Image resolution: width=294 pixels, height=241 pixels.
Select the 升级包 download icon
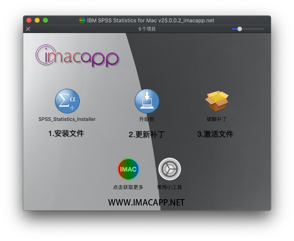[147, 101]
